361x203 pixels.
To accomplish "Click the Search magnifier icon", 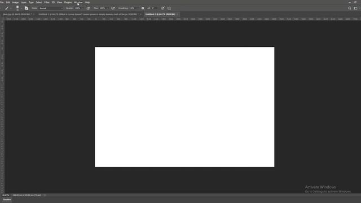I will (x=350, y=8).
